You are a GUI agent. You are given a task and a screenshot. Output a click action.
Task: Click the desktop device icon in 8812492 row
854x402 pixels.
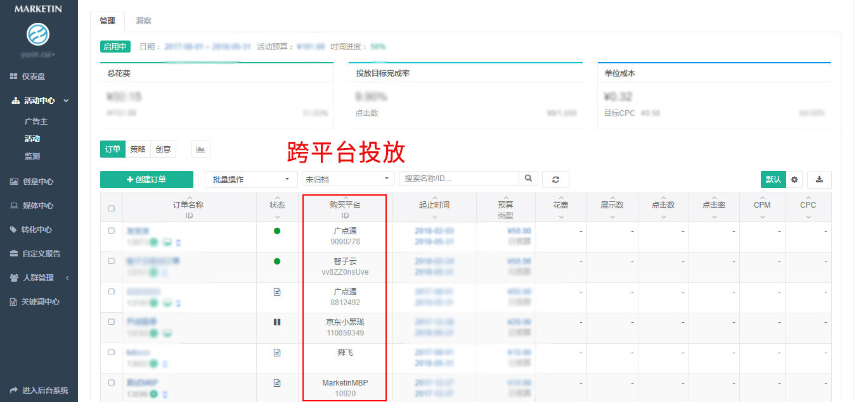point(167,303)
